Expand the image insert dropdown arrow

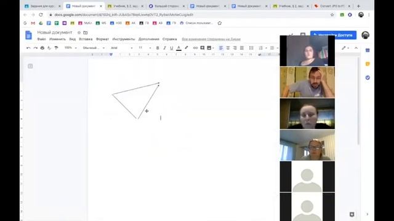point(214,48)
